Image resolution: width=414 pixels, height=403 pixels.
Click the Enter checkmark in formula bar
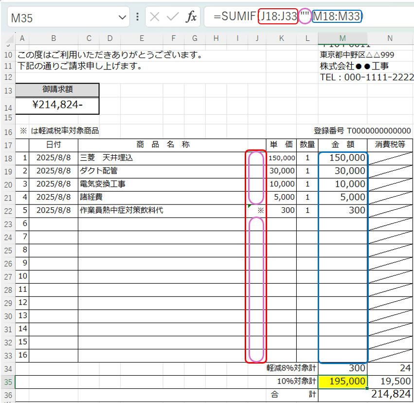pyautogui.click(x=173, y=17)
